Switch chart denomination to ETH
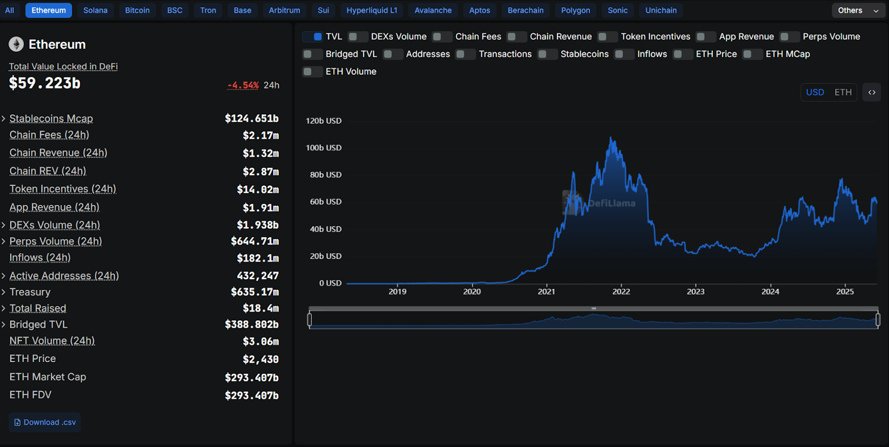Screen dimensions: 889x447 (x=843, y=92)
